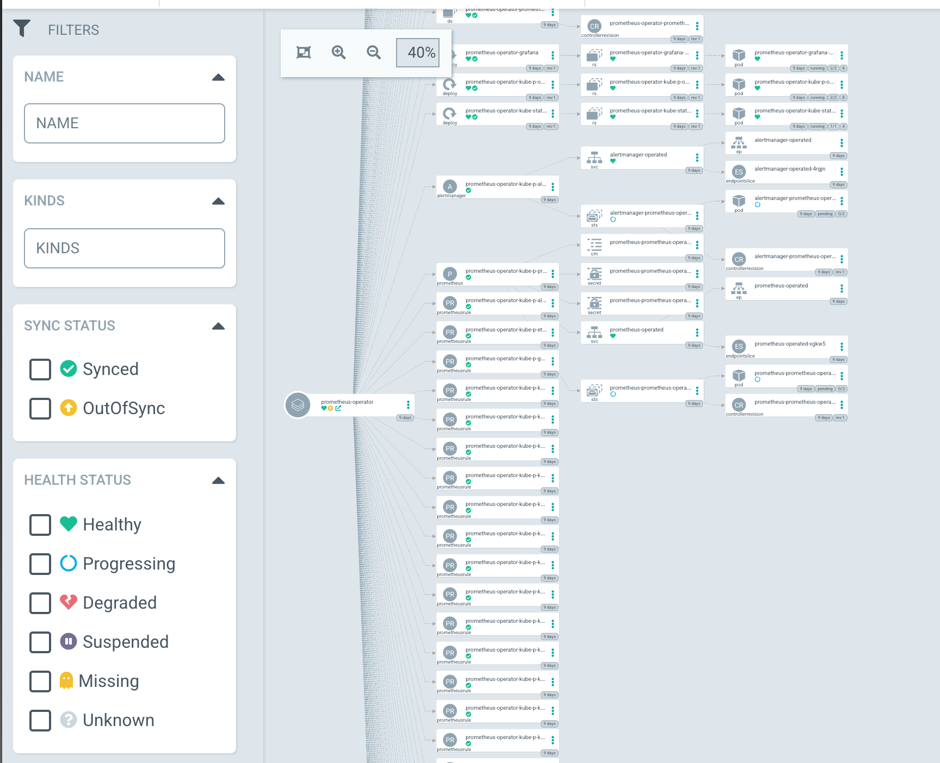Select the prometheus-operator-grafana deploy node name

(x=502, y=53)
